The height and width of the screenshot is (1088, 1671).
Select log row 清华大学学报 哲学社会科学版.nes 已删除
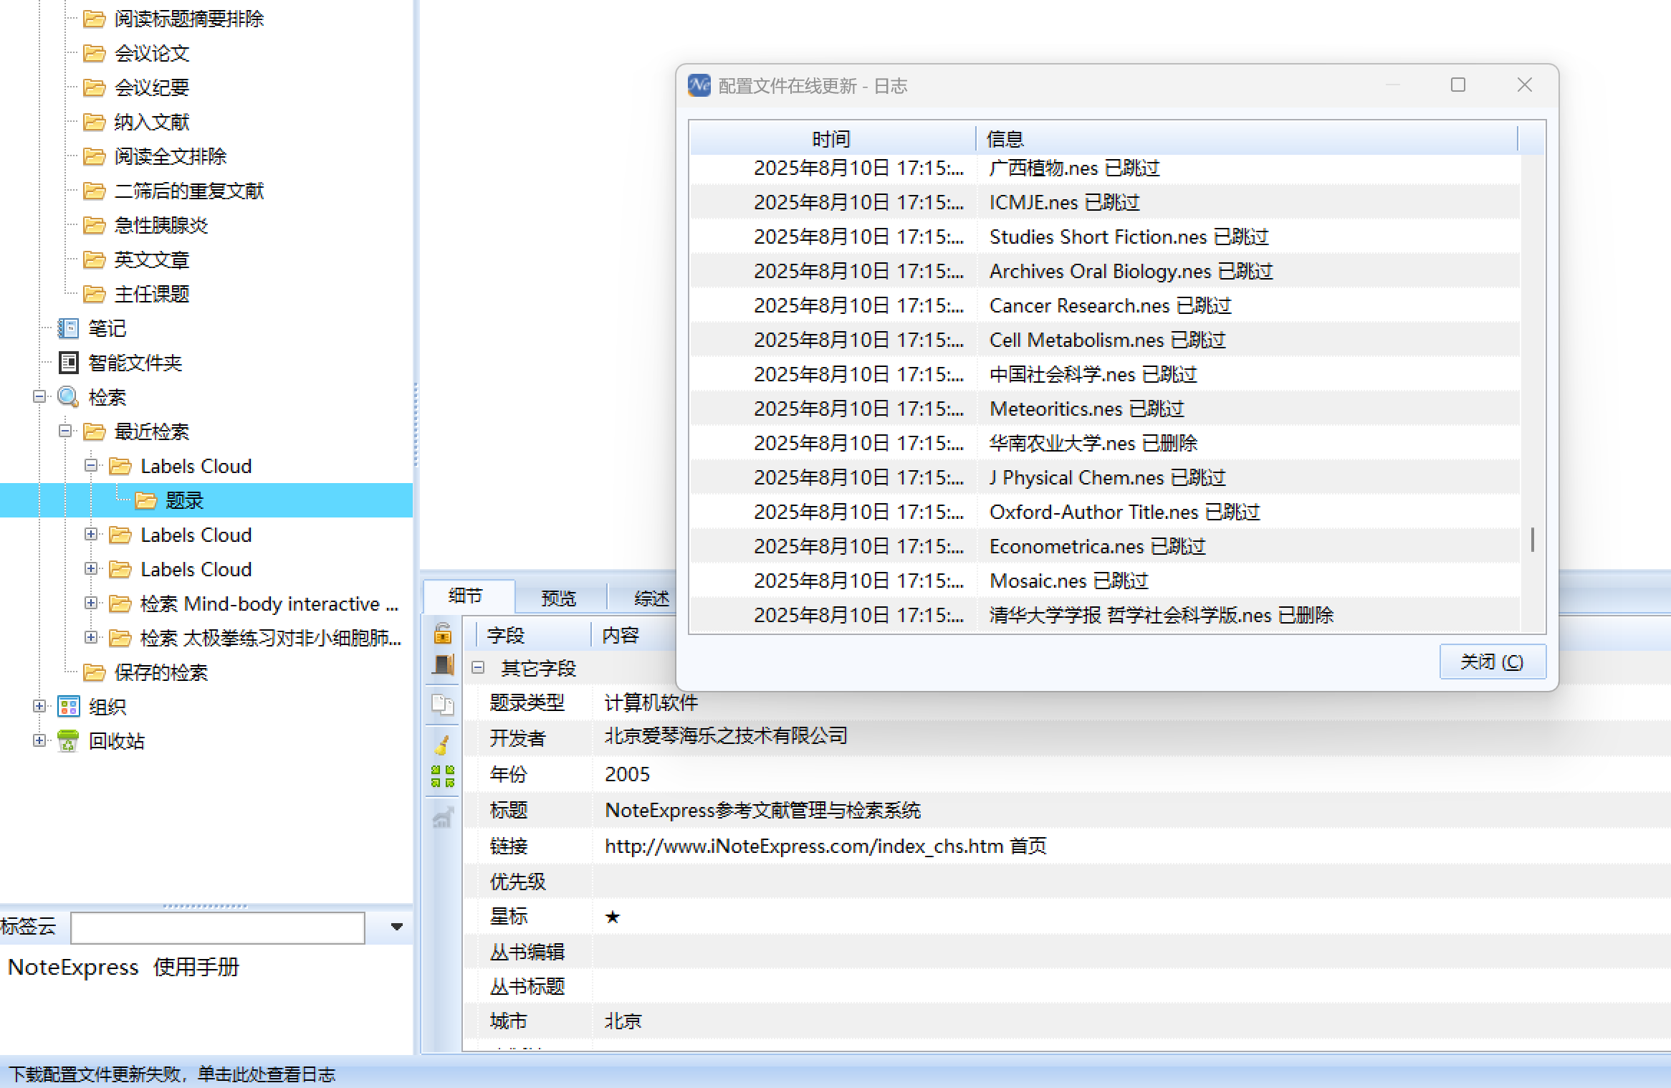pos(1105,615)
